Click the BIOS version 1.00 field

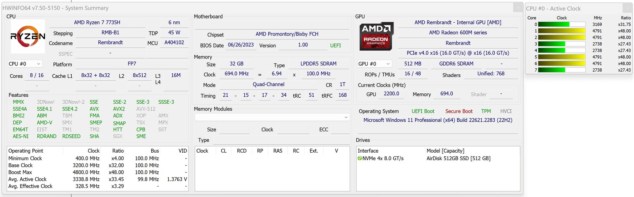(303, 45)
